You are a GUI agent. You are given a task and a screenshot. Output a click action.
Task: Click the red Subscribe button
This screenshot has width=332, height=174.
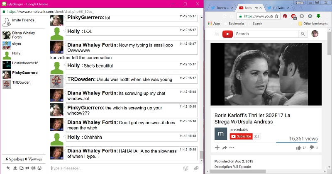[x=241, y=136]
